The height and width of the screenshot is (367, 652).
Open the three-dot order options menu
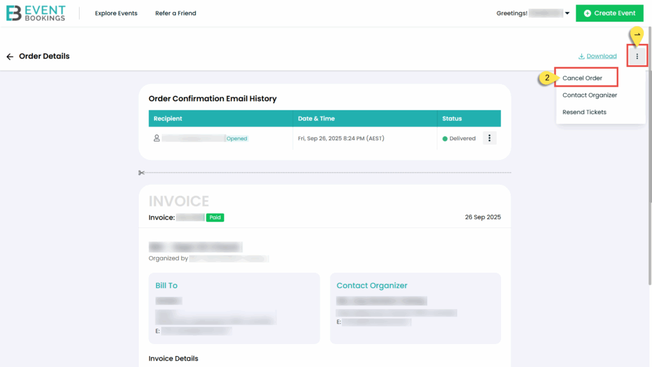click(x=637, y=57)
